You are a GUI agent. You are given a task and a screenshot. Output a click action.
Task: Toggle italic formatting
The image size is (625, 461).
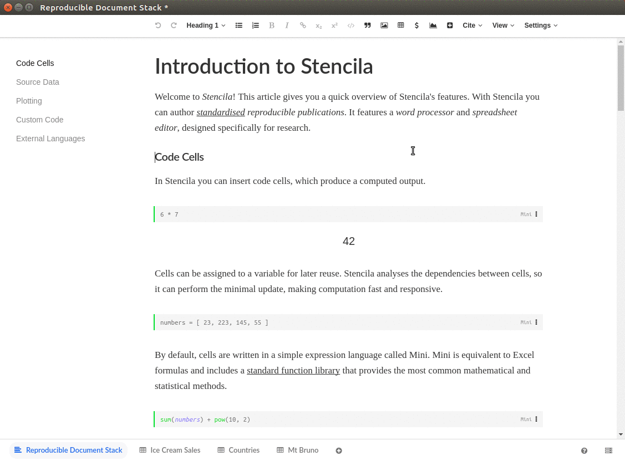(287, 25)
